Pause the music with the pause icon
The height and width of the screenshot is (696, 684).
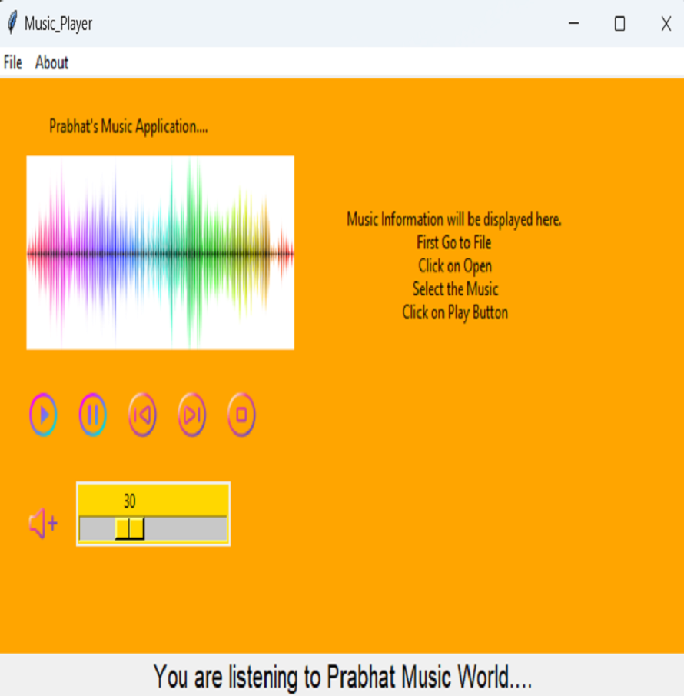pos(92,415)
